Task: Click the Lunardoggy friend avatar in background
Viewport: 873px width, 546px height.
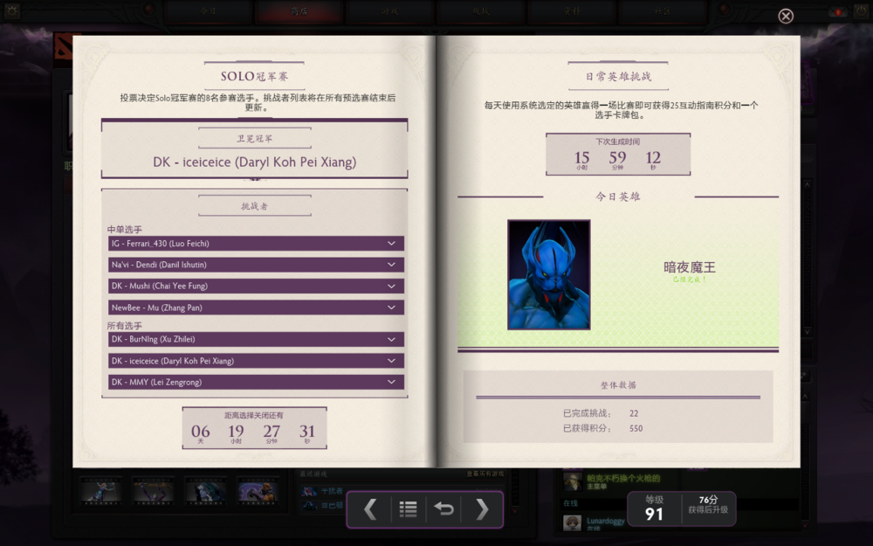Action: [x=572, y=523]
